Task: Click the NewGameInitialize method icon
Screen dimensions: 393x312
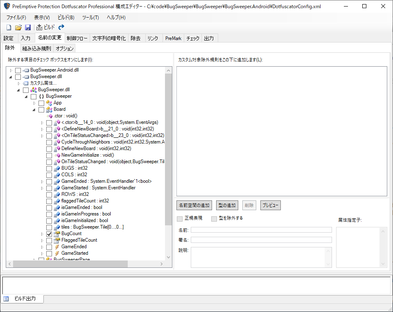Action: point(57,155)
